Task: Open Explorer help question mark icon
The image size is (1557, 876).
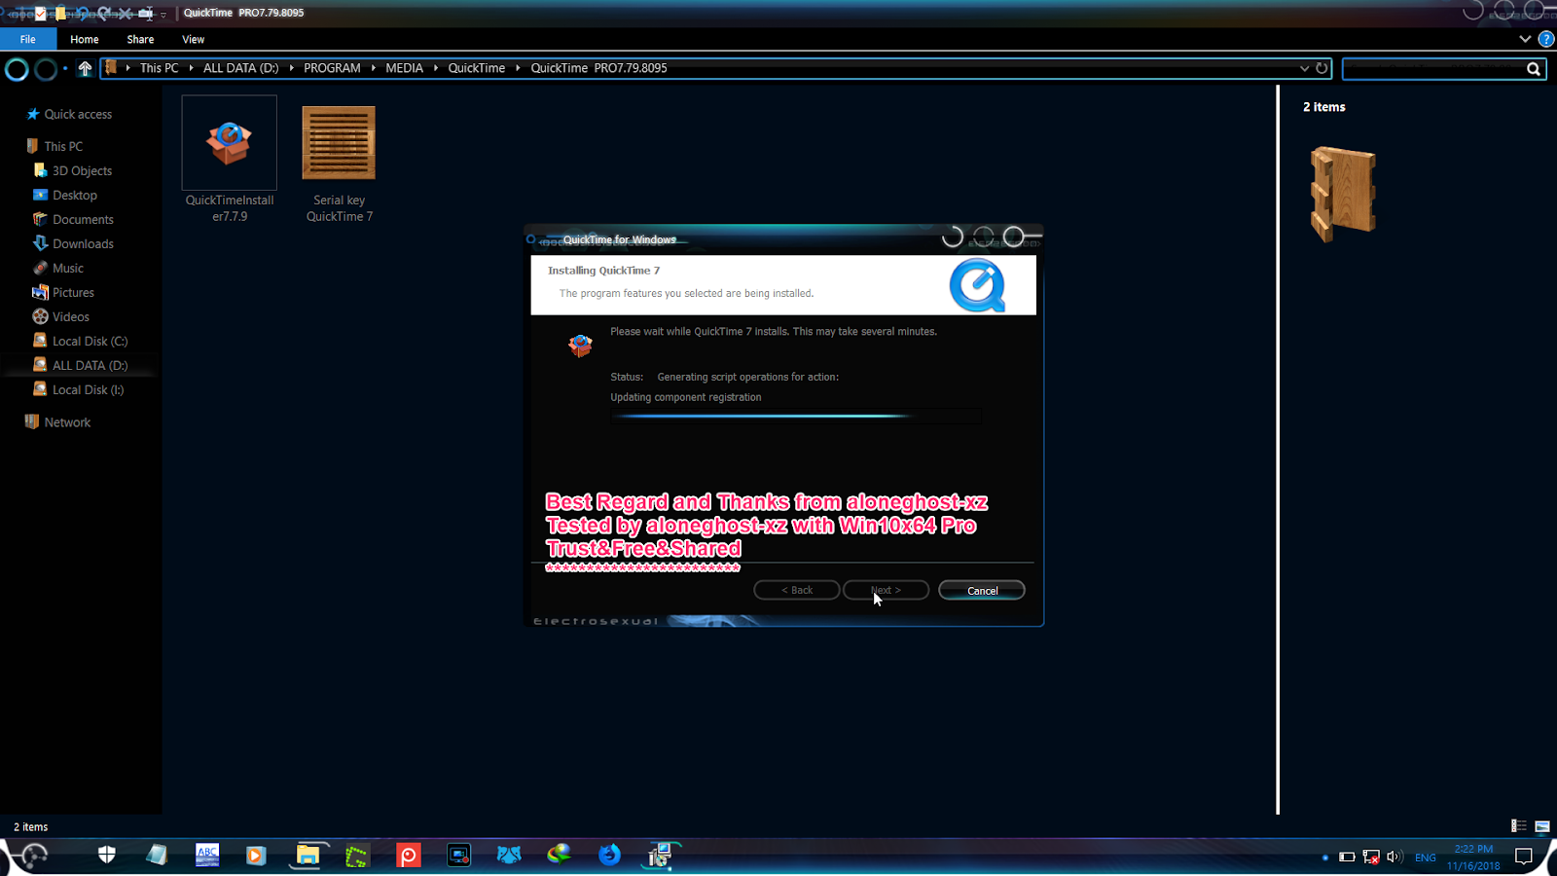Action: (x=1545, y=39)
